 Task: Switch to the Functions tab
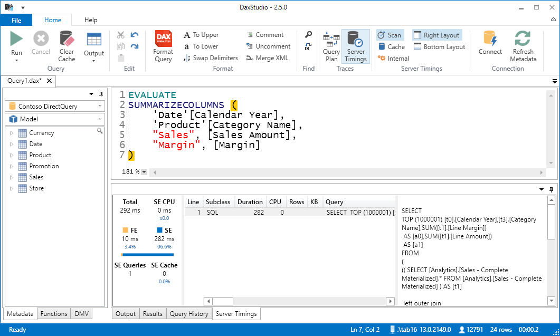pyautogui.click(x=53, y=313)
